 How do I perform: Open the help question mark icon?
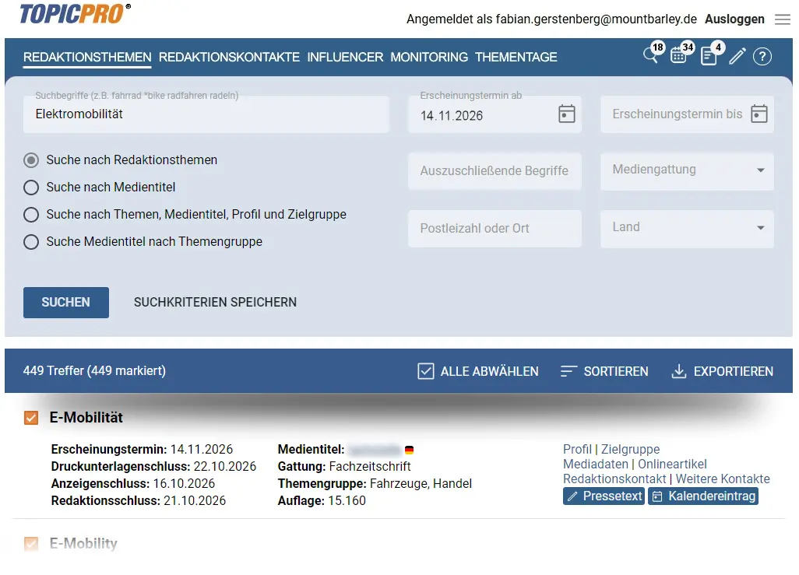pos(762,56)
